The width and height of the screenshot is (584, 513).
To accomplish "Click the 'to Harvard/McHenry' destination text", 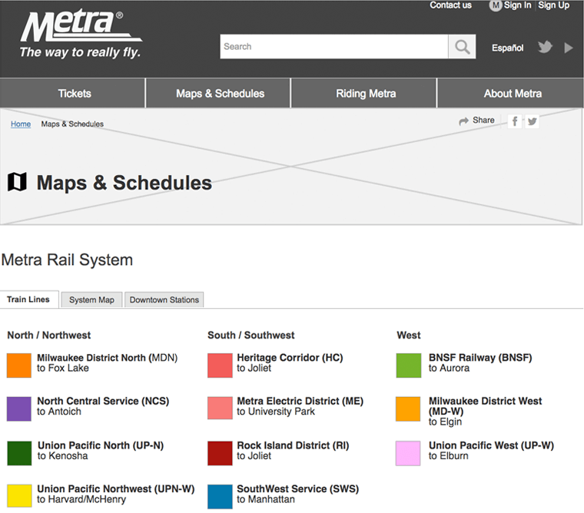I will click(x=81, y=499).
